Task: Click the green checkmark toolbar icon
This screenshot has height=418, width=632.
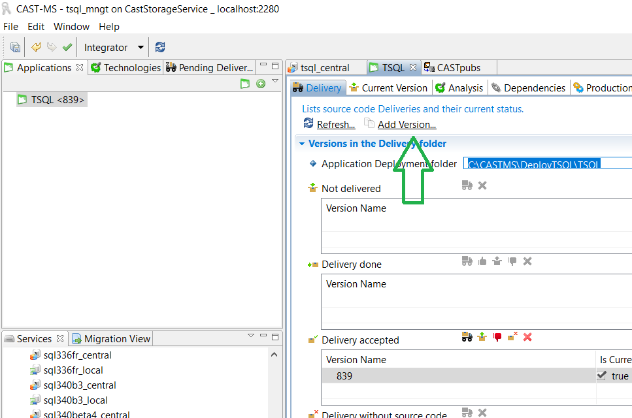Action: 67,47
